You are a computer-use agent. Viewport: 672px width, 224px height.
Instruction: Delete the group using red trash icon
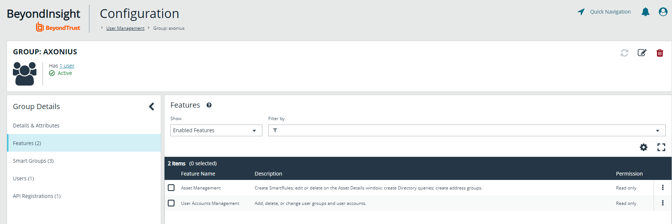pos(660,53)
